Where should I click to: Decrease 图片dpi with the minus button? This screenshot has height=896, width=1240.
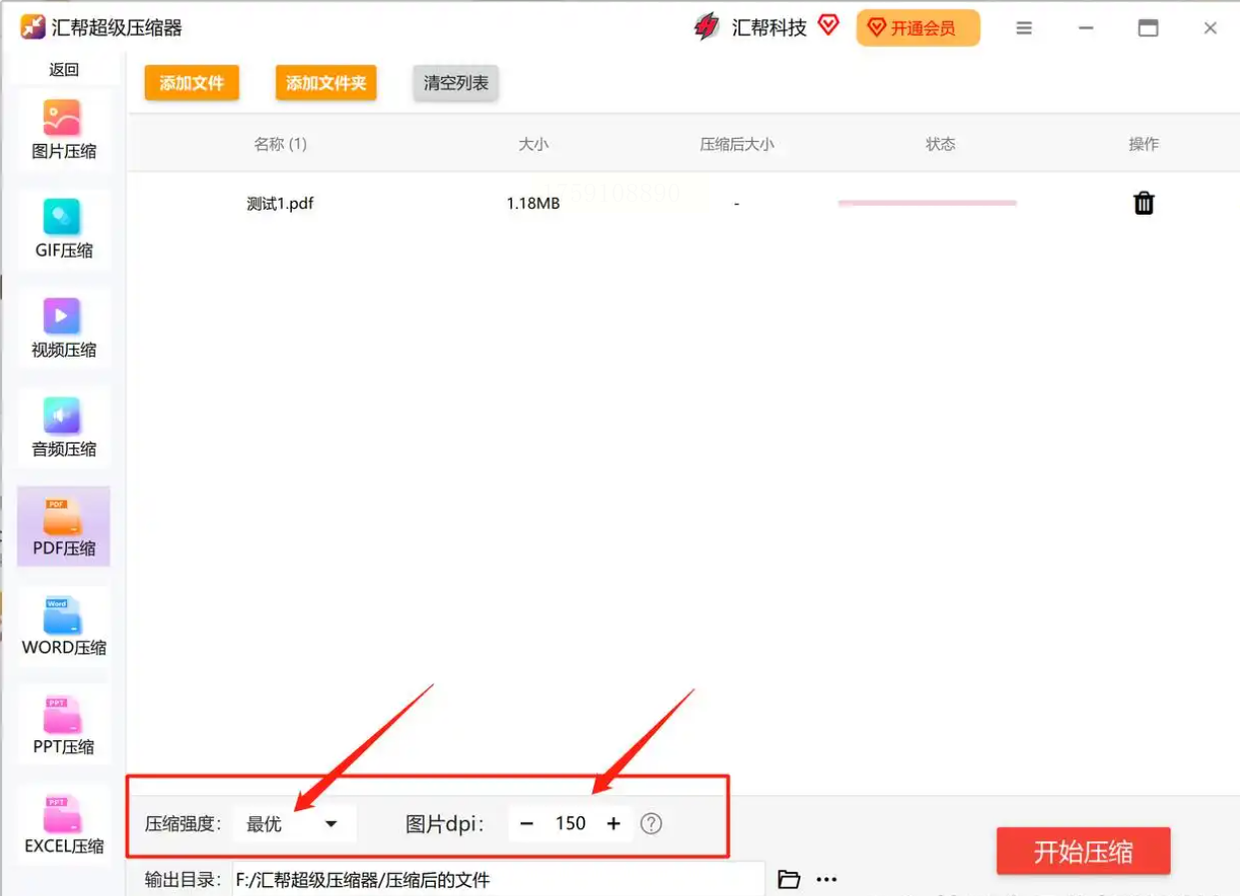pos(528,824)
